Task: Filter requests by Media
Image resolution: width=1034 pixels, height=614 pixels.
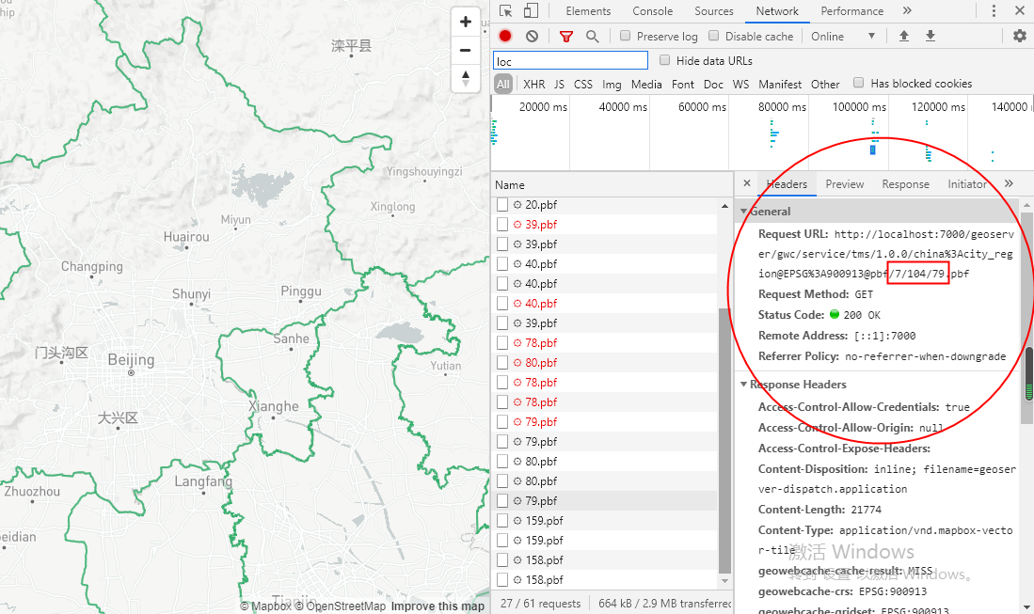Action: point(646,85)
